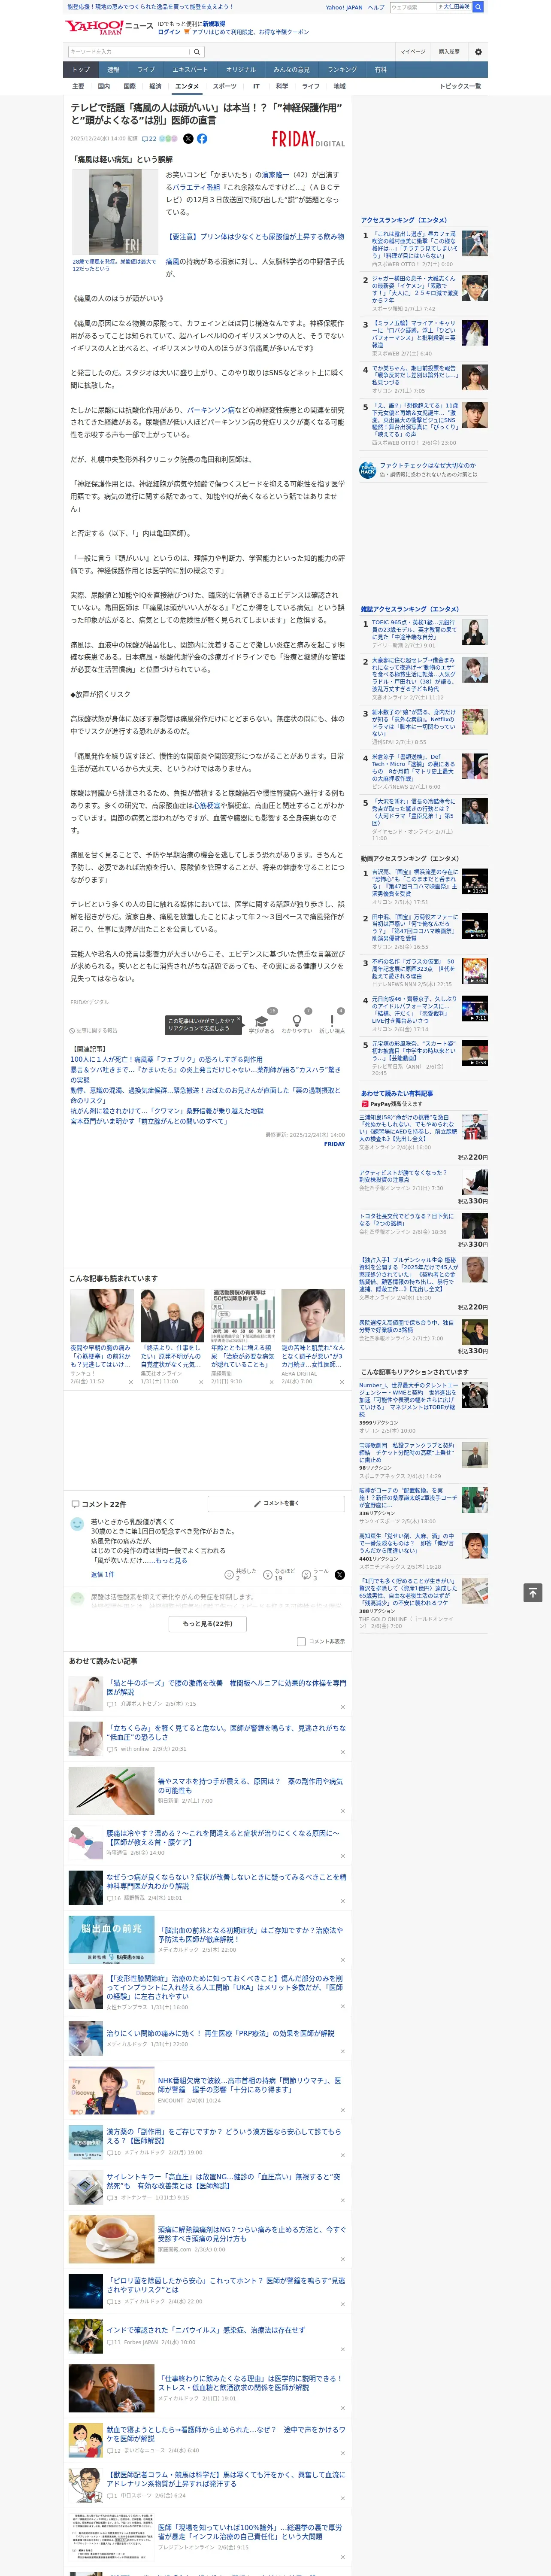Open 購入履歴 in the header
Screen dimensions: 551x2576
pyautogui.click(x=449, y=52)
